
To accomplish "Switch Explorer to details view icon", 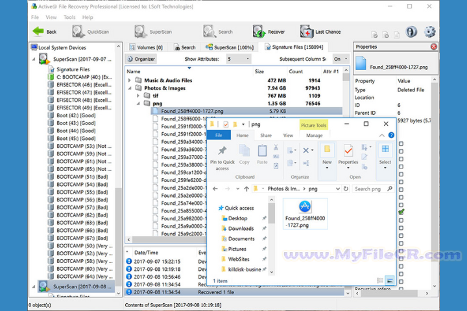I will click(x=380, y=281).
